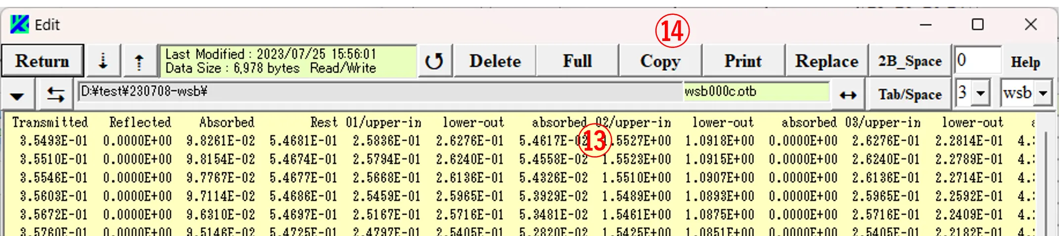Click the double-headed horizontal arrow icon
Image resolution: width=1061 pixels, height=236 pixels.
(x=848, y=95)
